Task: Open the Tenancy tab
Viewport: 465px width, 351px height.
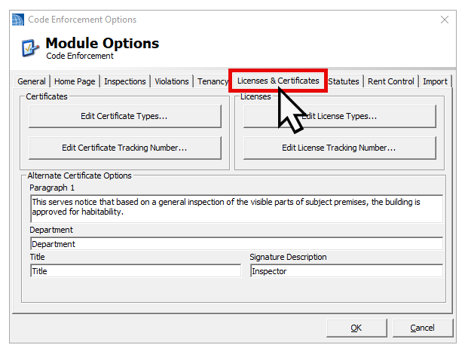Action: pos(213,81)
